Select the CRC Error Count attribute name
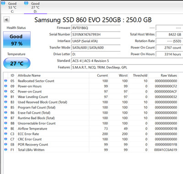 pos(30,139)
